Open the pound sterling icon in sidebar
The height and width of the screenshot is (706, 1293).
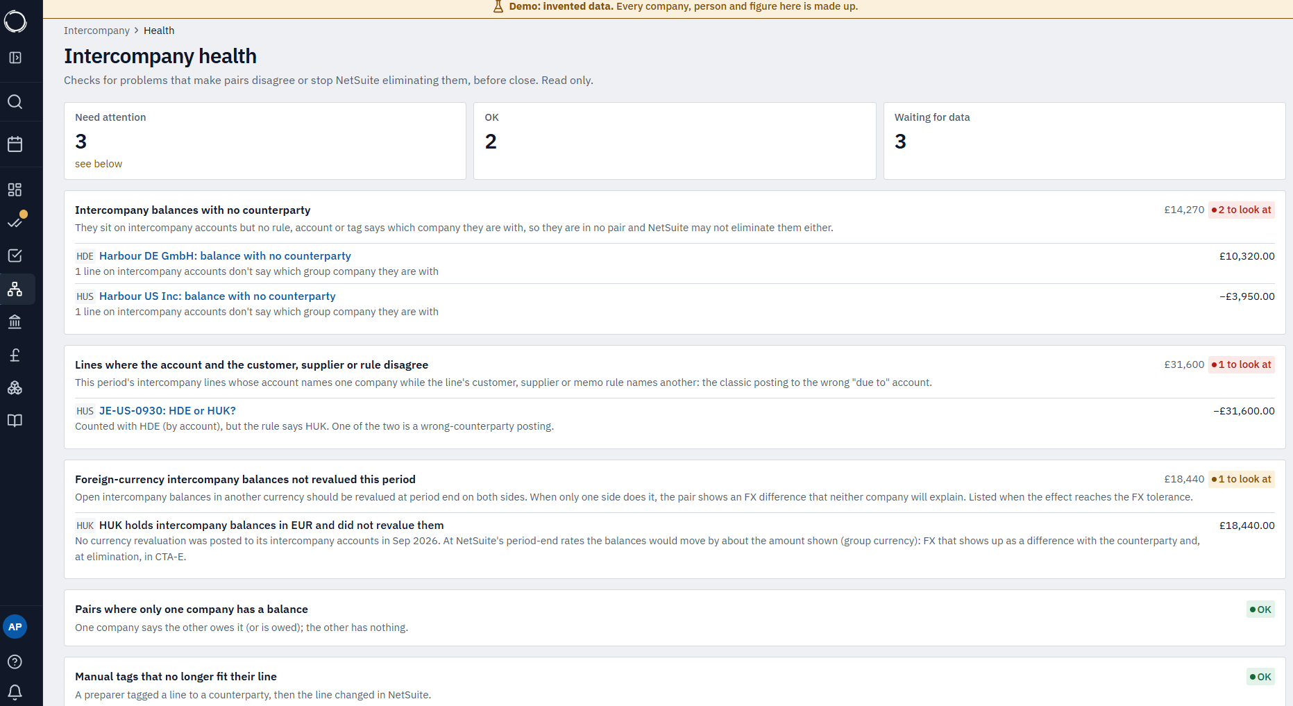coord(15,355)
